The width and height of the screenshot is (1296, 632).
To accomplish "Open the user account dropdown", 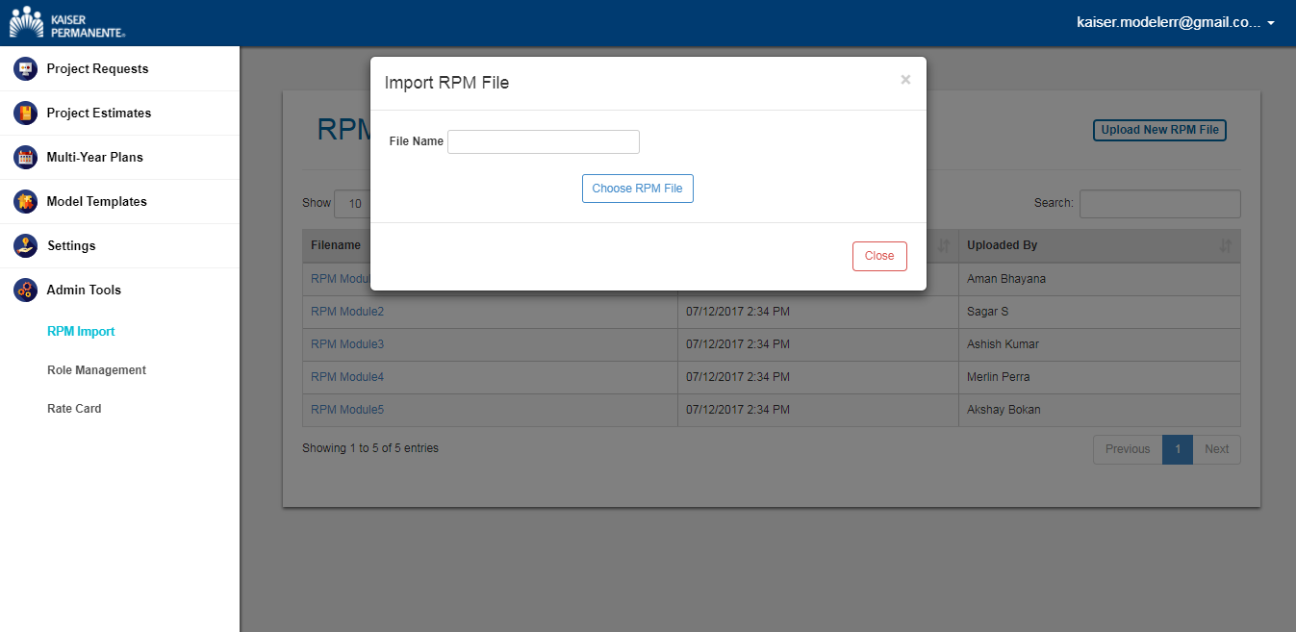I will 1175,23.
